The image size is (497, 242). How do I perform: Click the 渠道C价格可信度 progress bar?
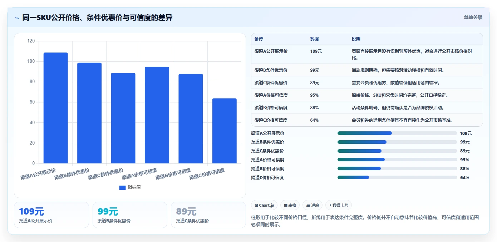(397, 177)
